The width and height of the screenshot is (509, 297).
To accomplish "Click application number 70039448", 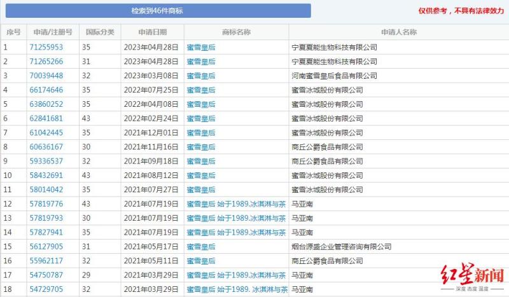I will click(x=46, y=76).
